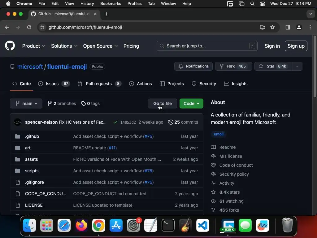Click the site information icon in address bar
Image resolution: width=317 pixels, height=238 pixels.
[x=42, y=27]
